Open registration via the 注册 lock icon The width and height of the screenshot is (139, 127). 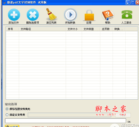point(89,15)
